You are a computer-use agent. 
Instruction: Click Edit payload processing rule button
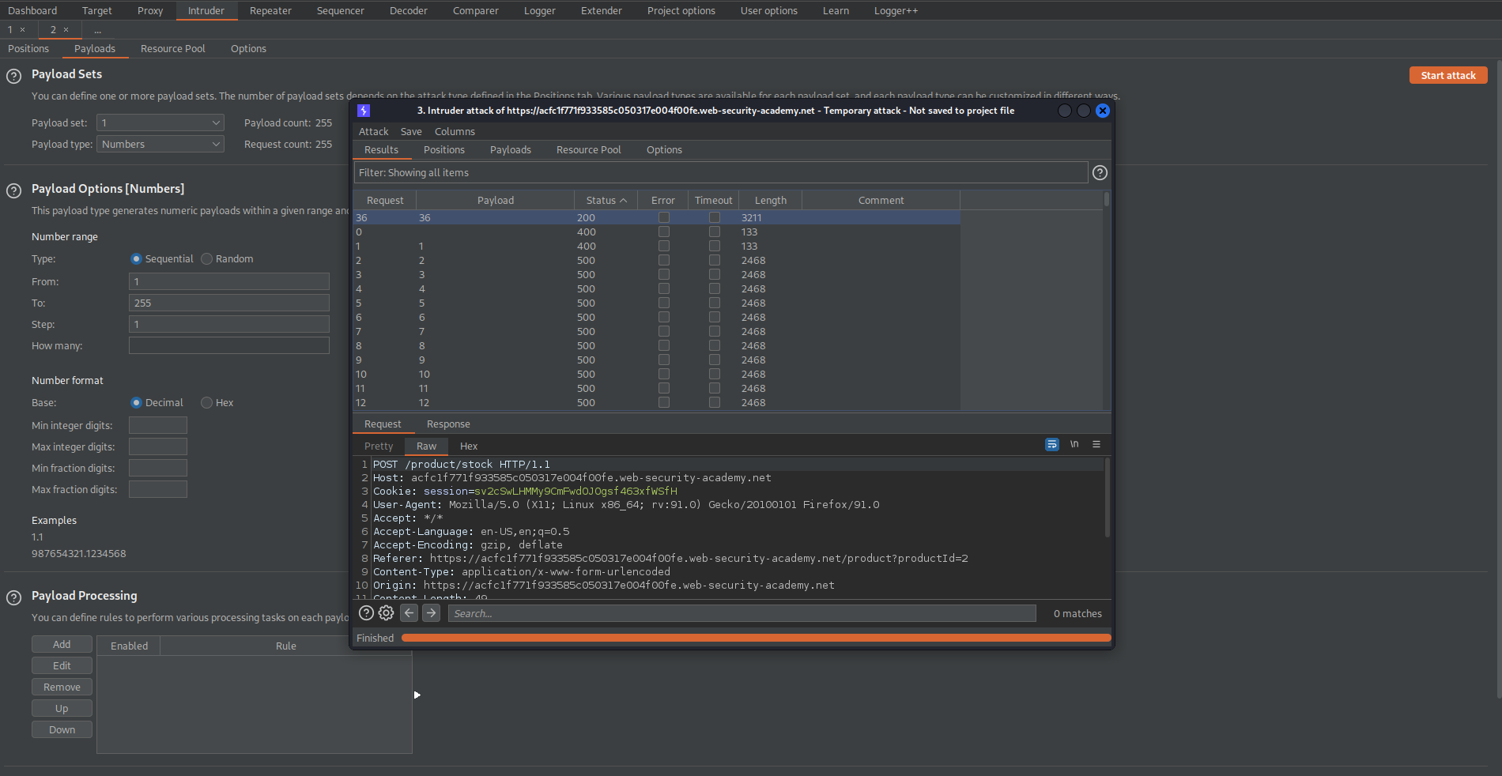coord(62,665)
